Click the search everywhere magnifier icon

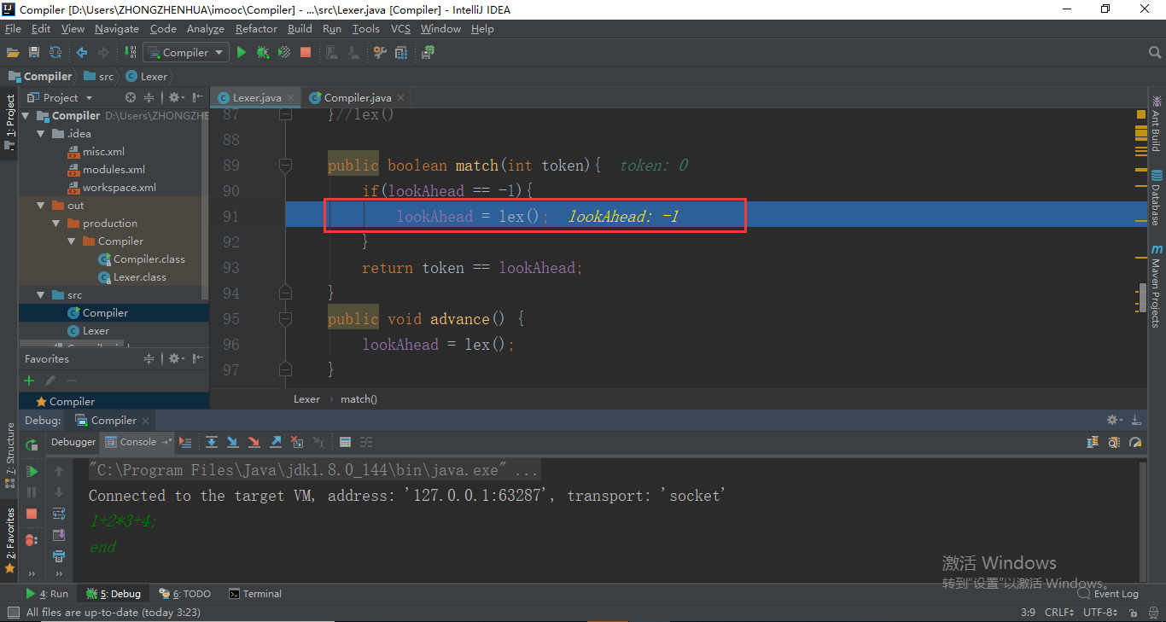tap(1153, 53)
